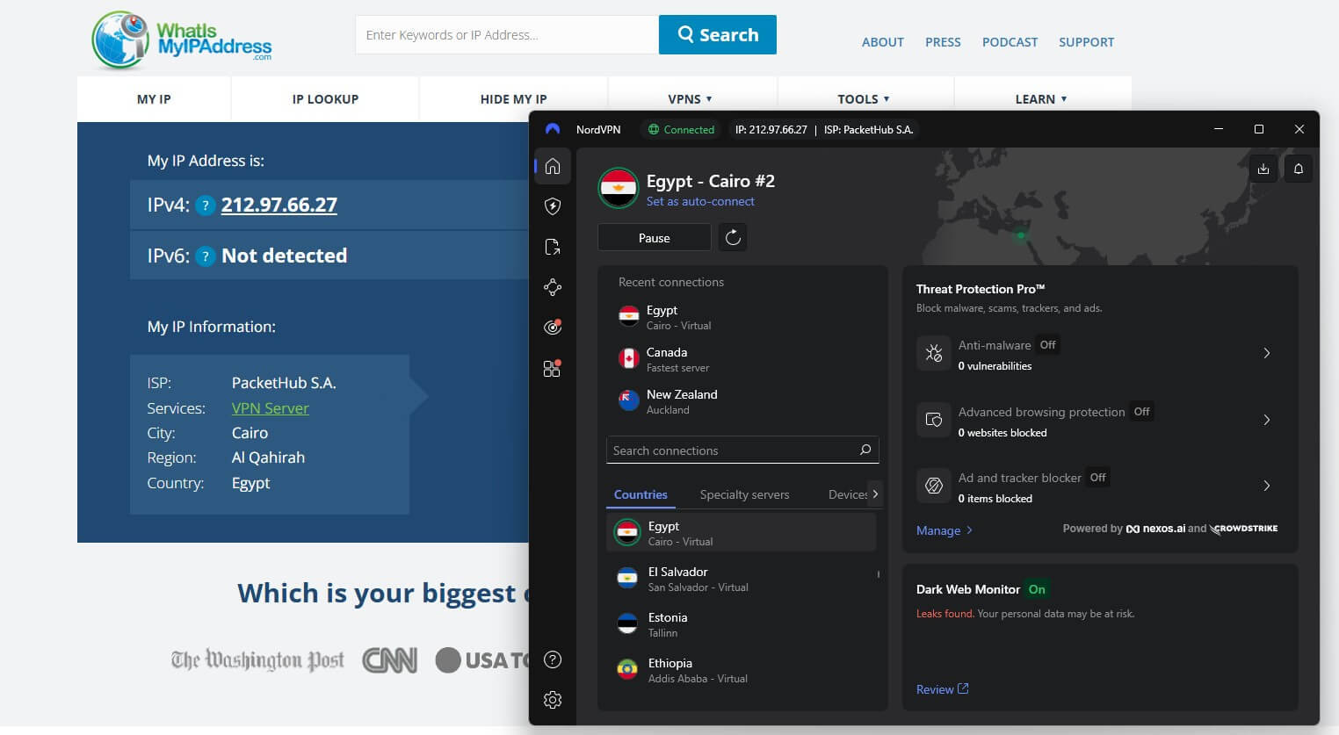The width and height of the screenshot is (1339, 735).
Task: Open the Dark Web Monitor eye icon
Action: pos(552,326)
